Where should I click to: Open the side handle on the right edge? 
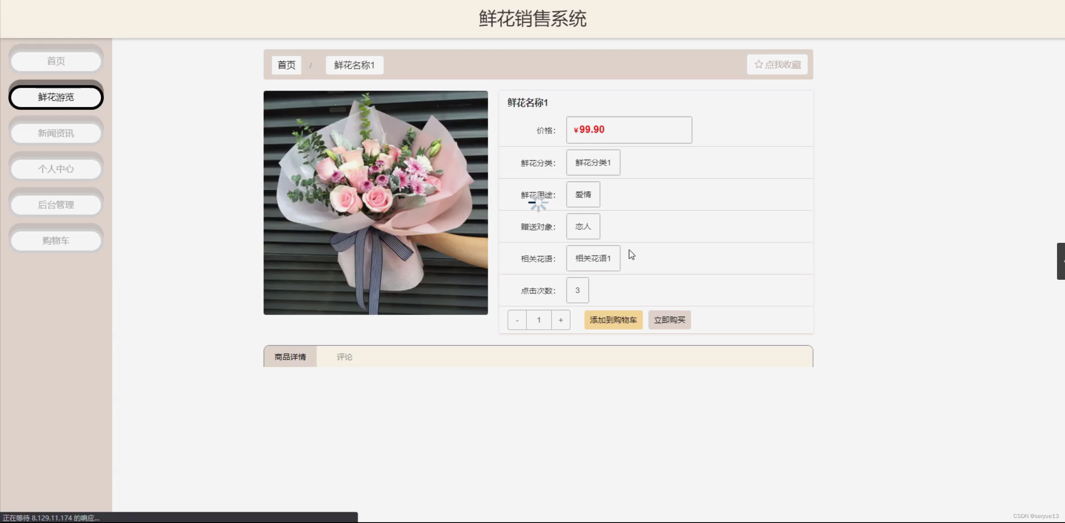pyautogui.click(x=1061, y=261)
